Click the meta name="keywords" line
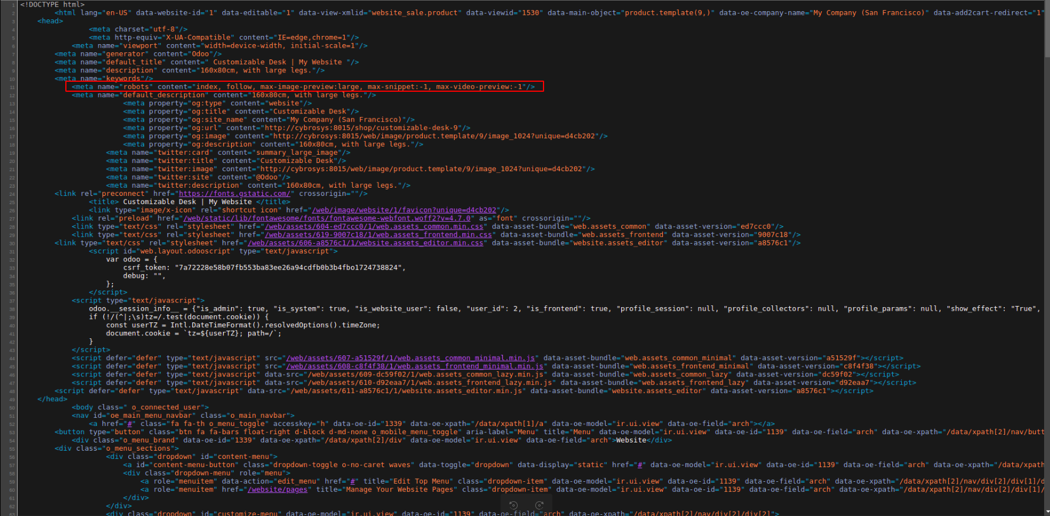The height and width of the screenshot is (516, 1050). 104,78
